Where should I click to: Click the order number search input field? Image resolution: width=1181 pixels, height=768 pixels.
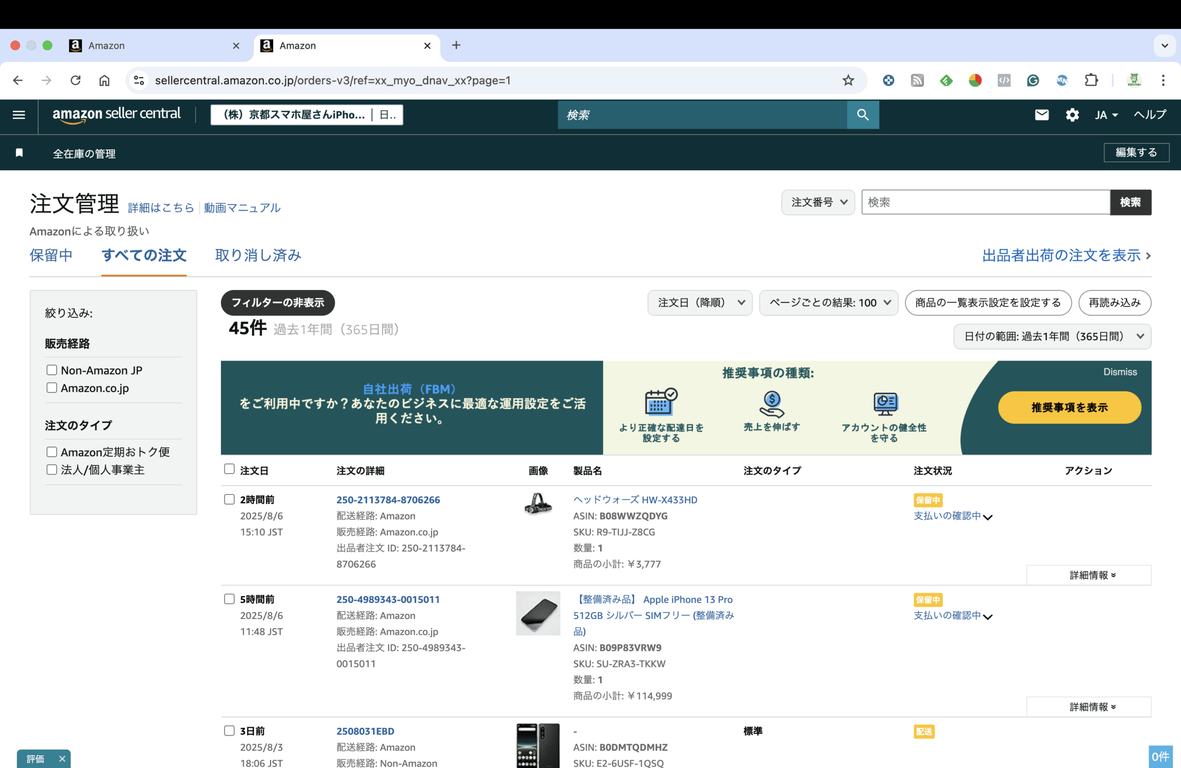click(985, 202)
